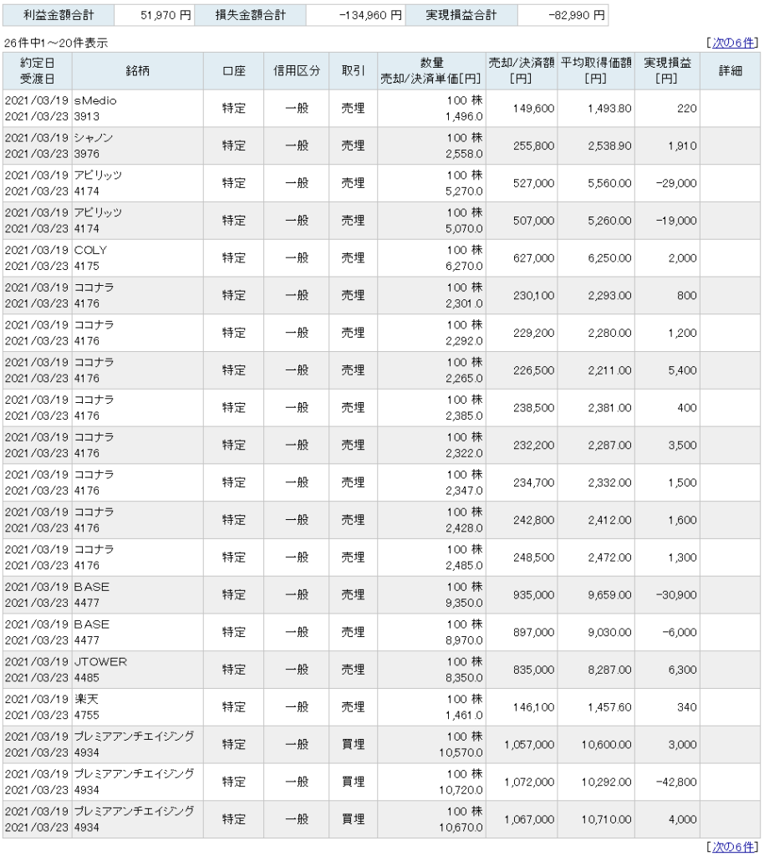Click the ココナラ row with 226,500
Image resolution: width=764 pixels, height=856 pixels.
(x=381, y=370)
